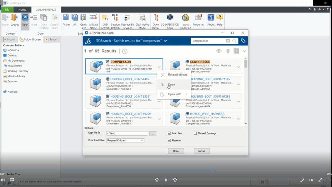Expand the Options section label

coord(90,128)
